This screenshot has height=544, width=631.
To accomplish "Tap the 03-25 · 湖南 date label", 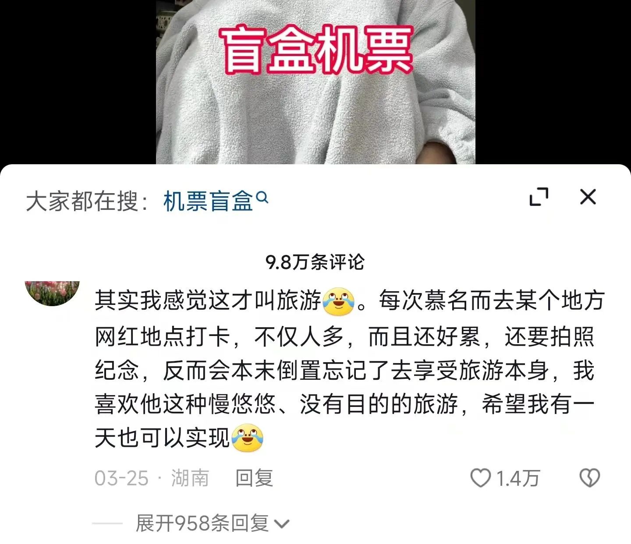I will click(152, 478).
